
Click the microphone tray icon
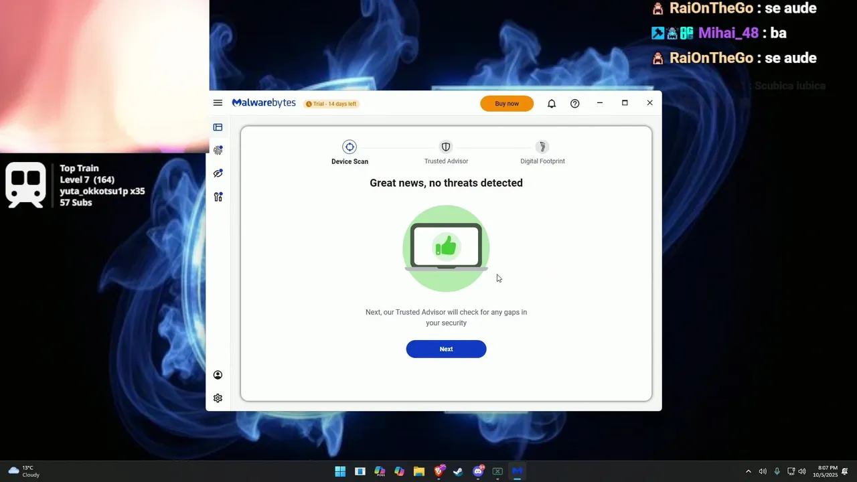[x=777, y=471]
